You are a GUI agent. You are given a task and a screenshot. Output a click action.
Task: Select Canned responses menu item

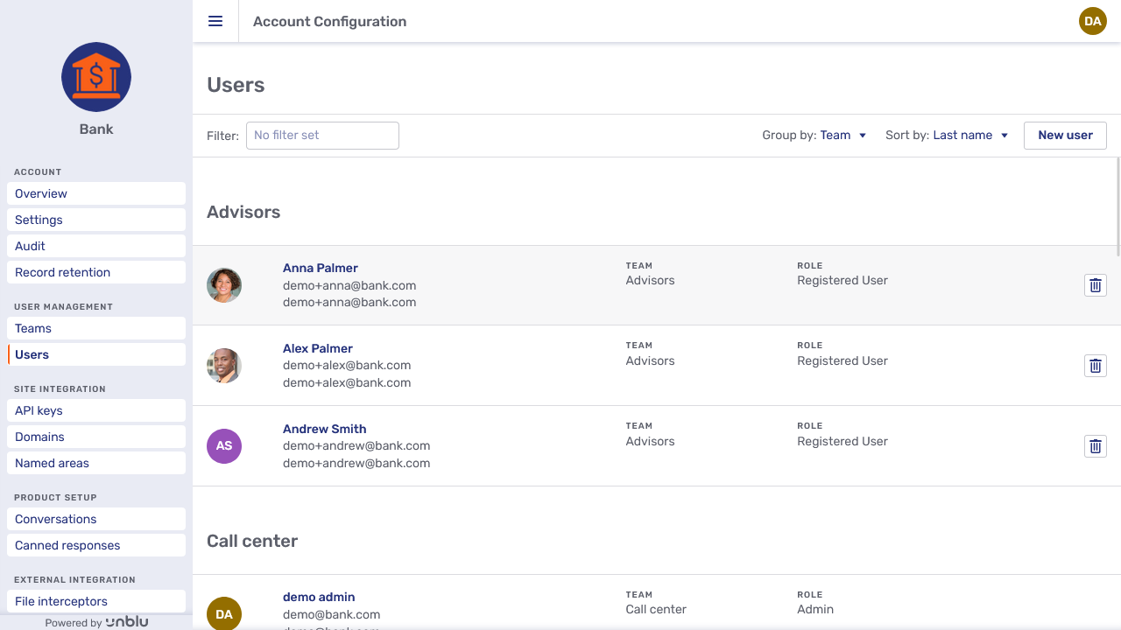96,545
